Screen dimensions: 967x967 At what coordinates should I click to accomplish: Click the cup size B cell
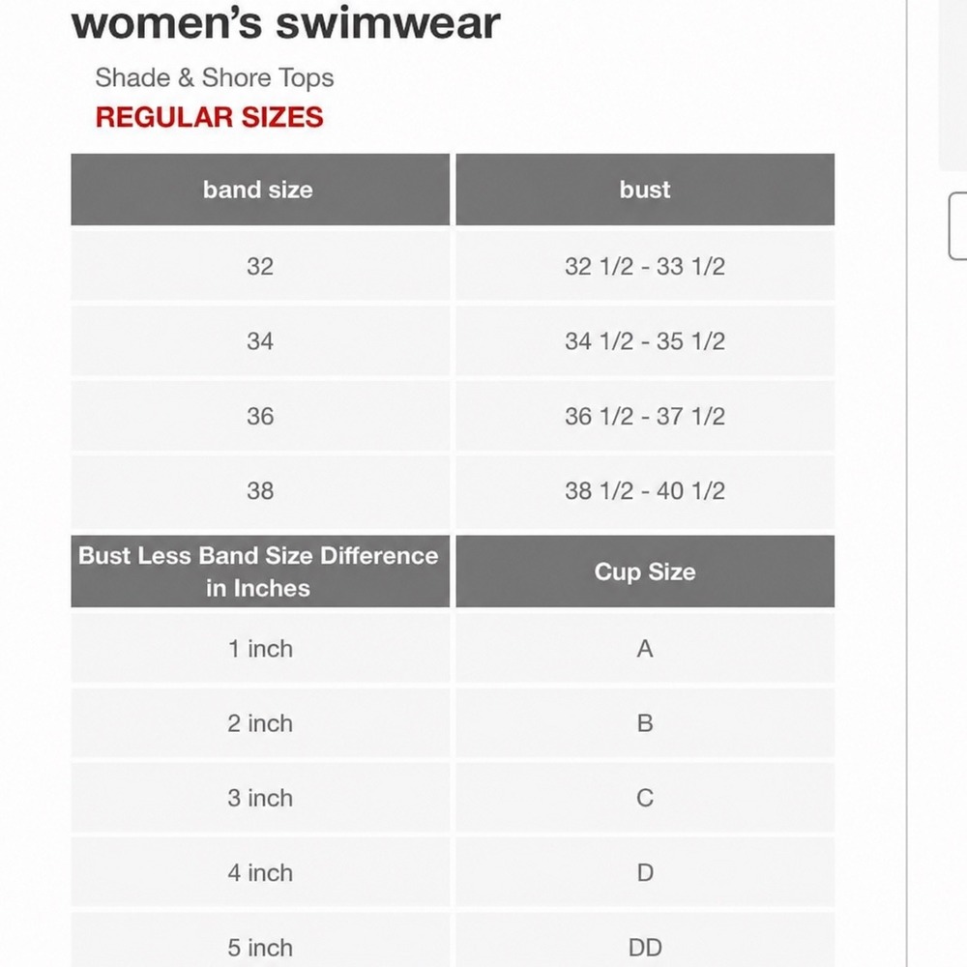click(644, 722)
